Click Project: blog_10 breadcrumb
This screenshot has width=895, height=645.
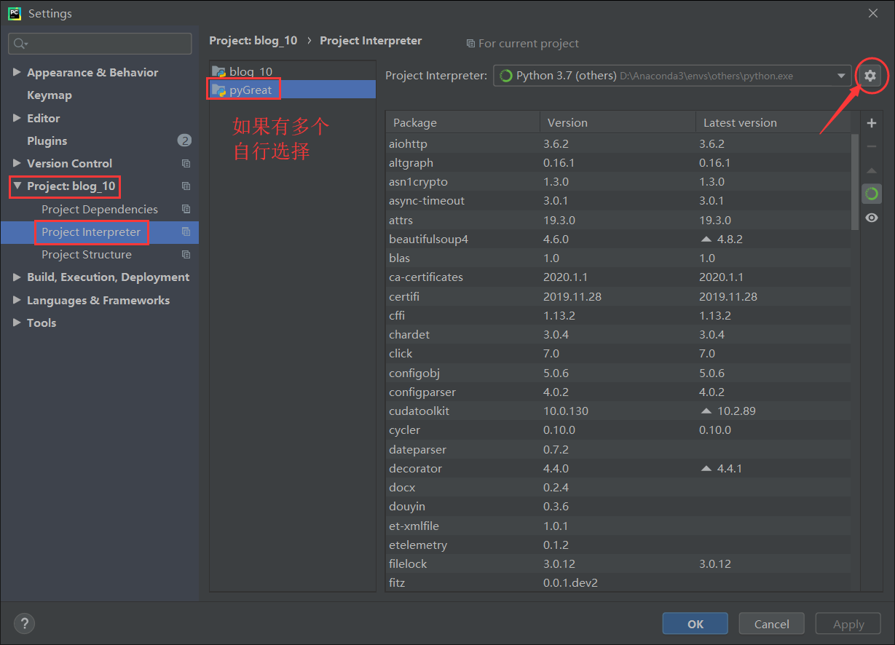(x=253, y=41)
